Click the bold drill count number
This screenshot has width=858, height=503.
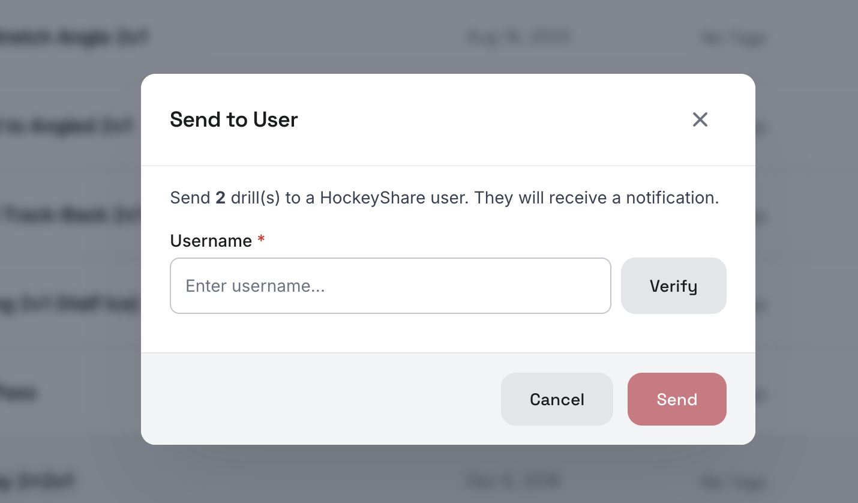coord(220,197)
